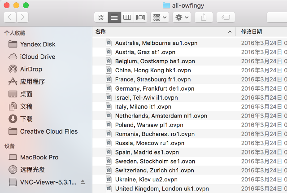This screenshot has height=193, width=287.
Task: Select the VNC-Viewer-5.3.1 volume
Action: 42,182
